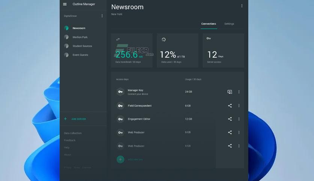Click key icon of last dimmed Web Producer
Viewport: 314px width, 181px height.
(120, 146)
